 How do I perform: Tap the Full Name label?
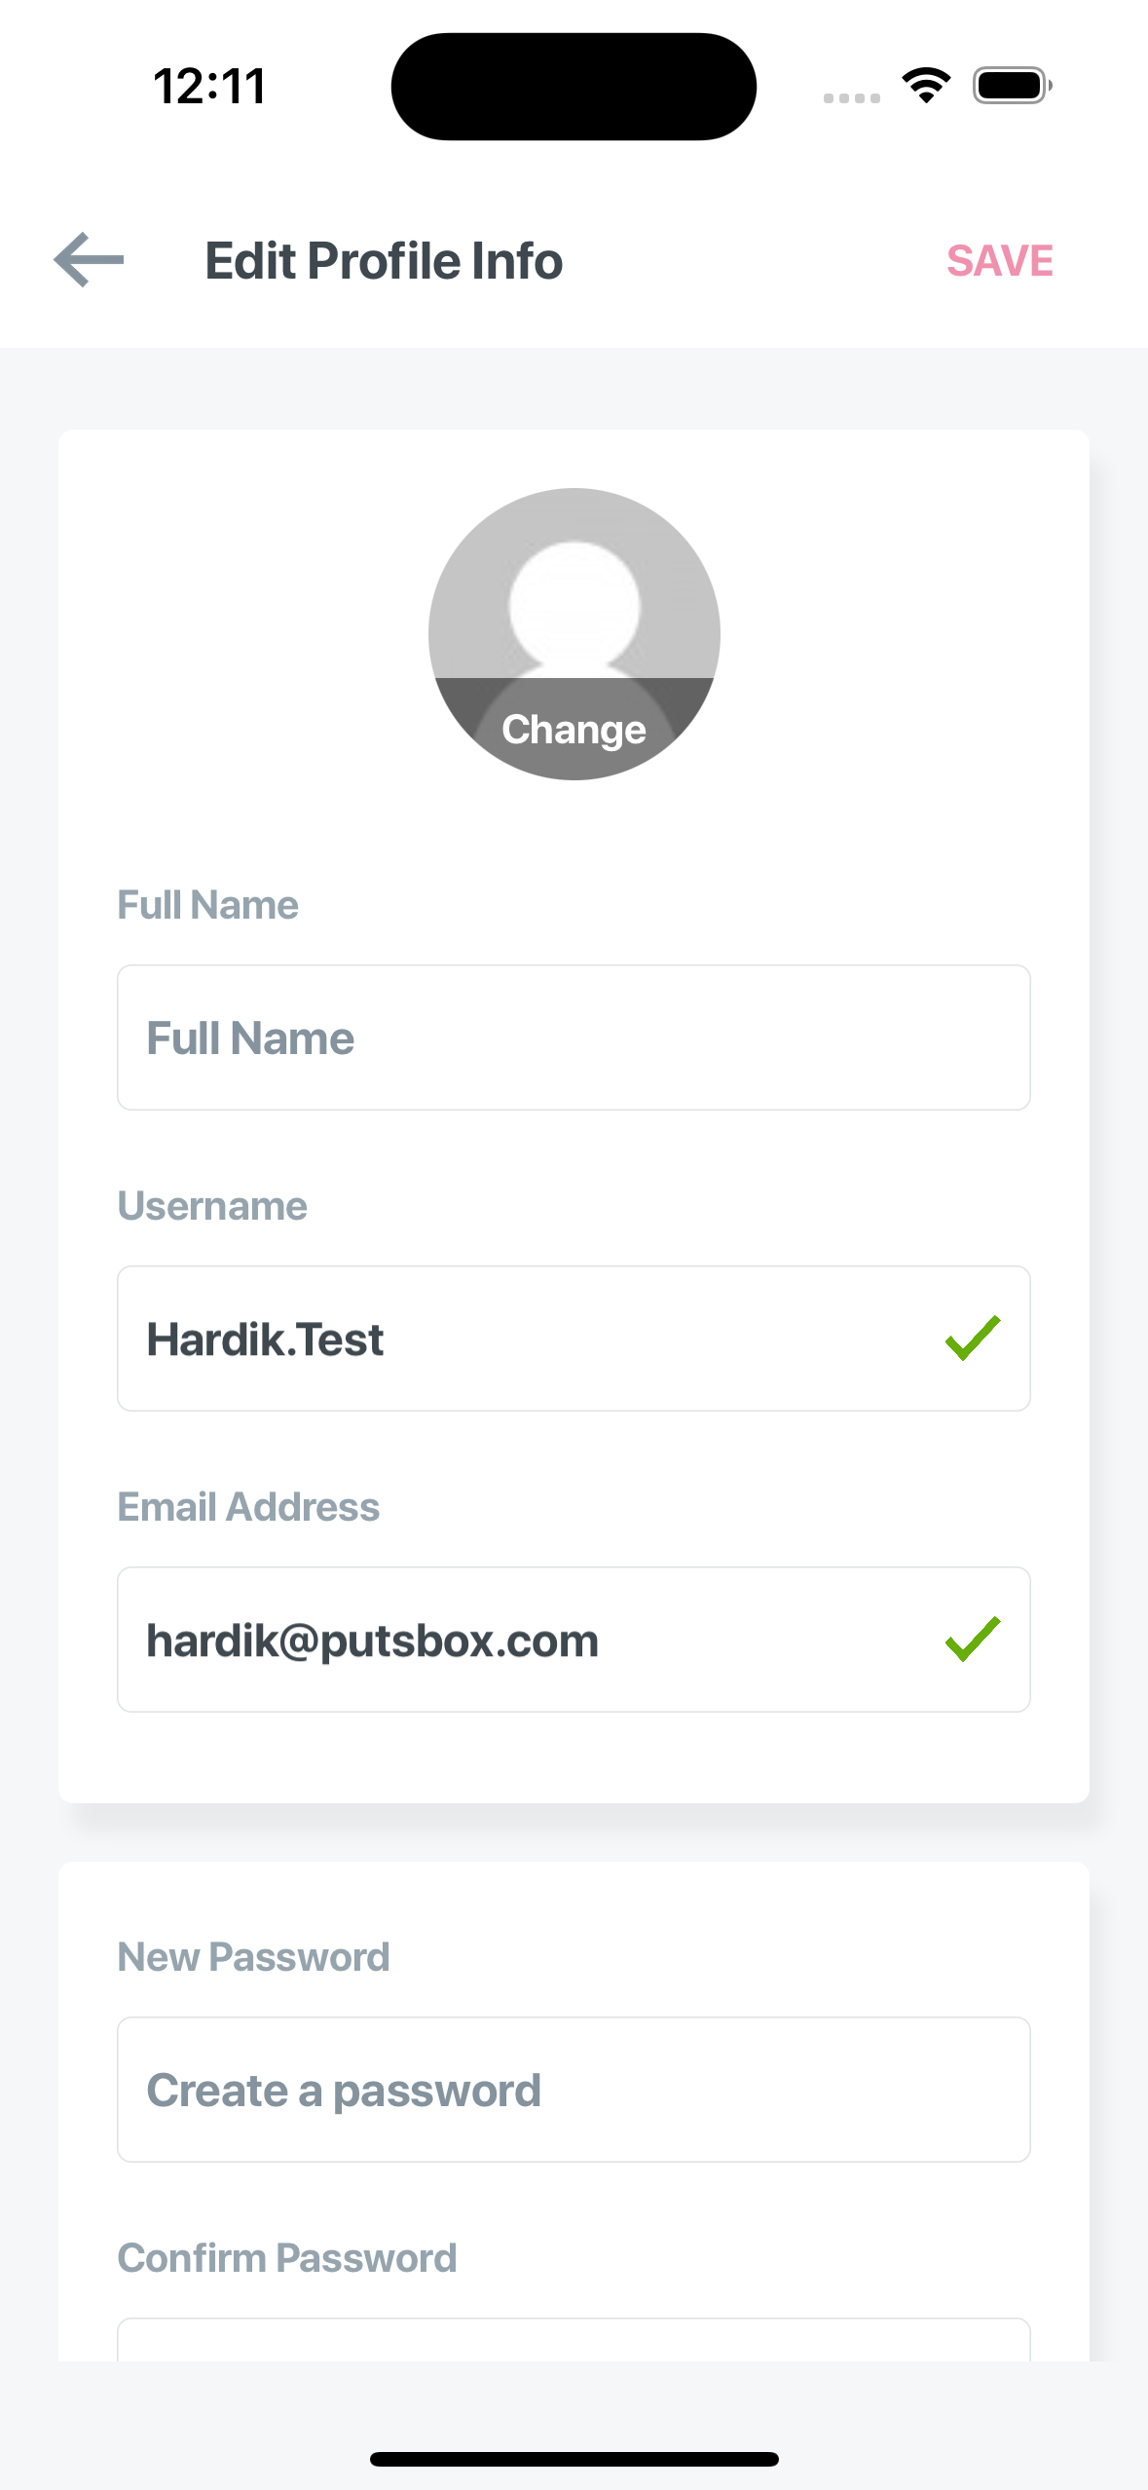[207, 905]
